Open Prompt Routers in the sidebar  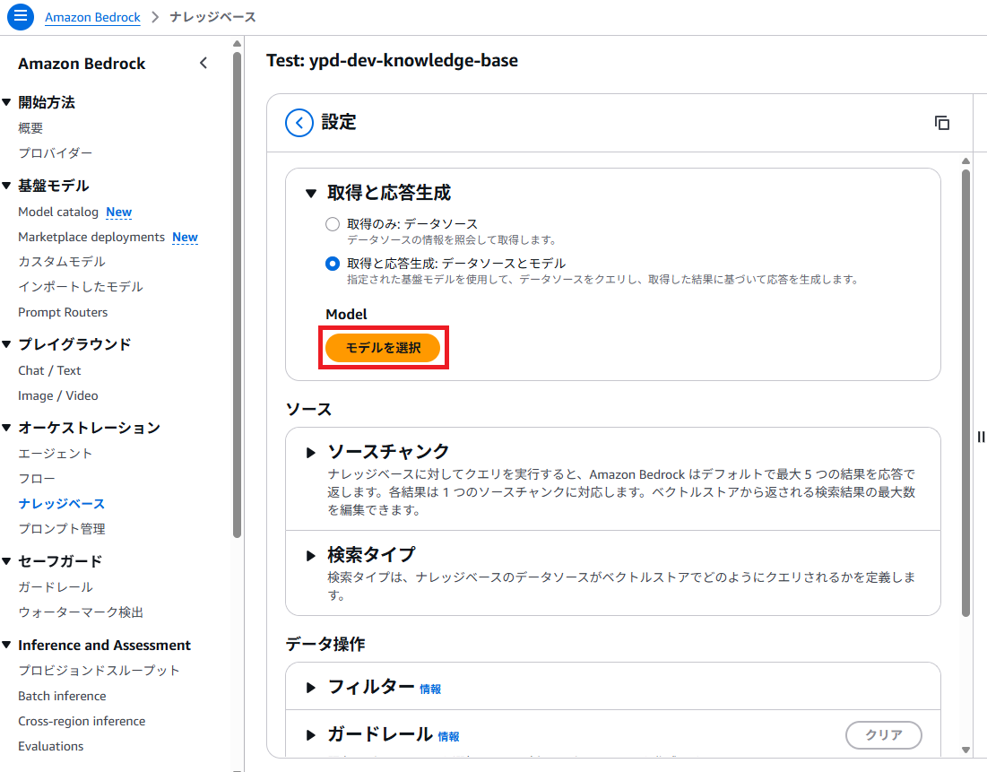[63, 312]
